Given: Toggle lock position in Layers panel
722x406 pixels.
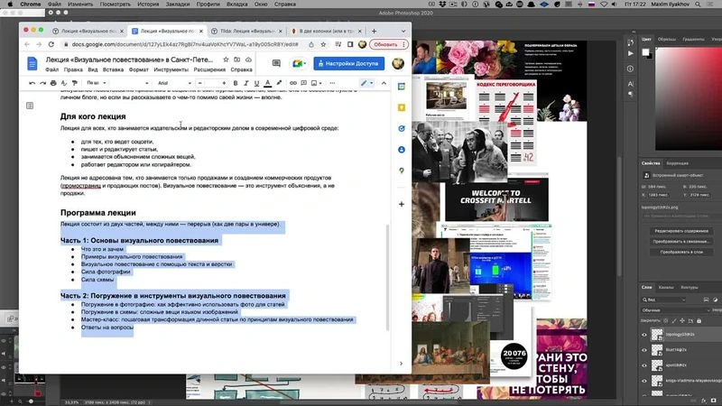Looking at the screenshot, I should tap(682, 320).
